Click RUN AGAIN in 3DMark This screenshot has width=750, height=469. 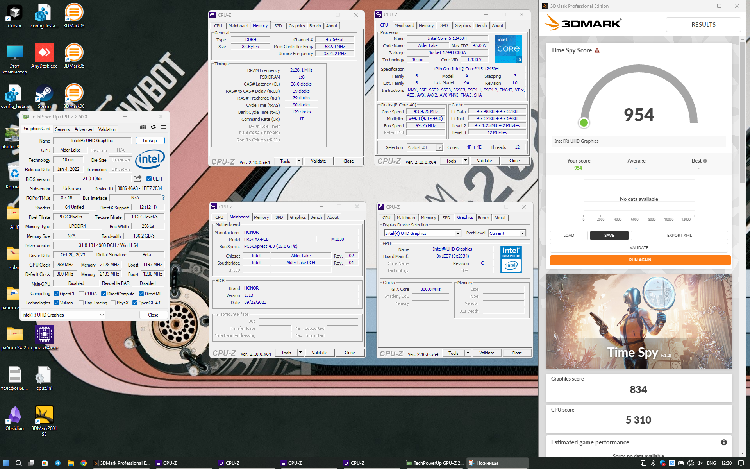640,260
